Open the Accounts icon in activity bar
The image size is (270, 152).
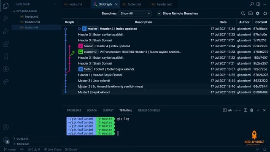pos(5,127)
